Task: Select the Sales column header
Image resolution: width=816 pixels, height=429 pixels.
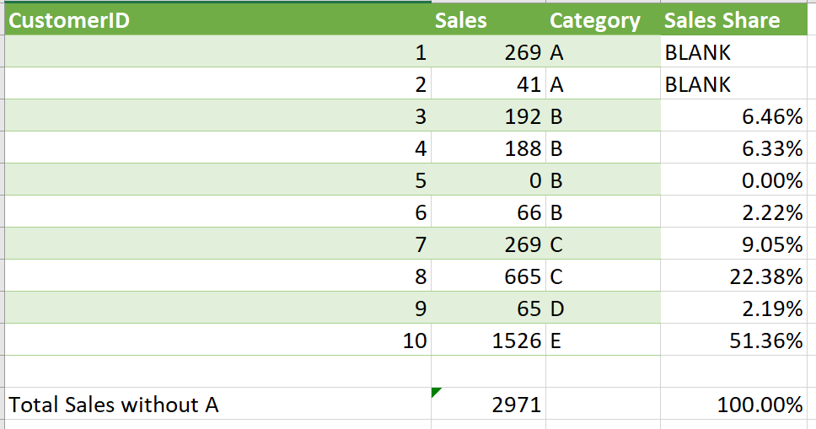Action: tap(489, 20)
